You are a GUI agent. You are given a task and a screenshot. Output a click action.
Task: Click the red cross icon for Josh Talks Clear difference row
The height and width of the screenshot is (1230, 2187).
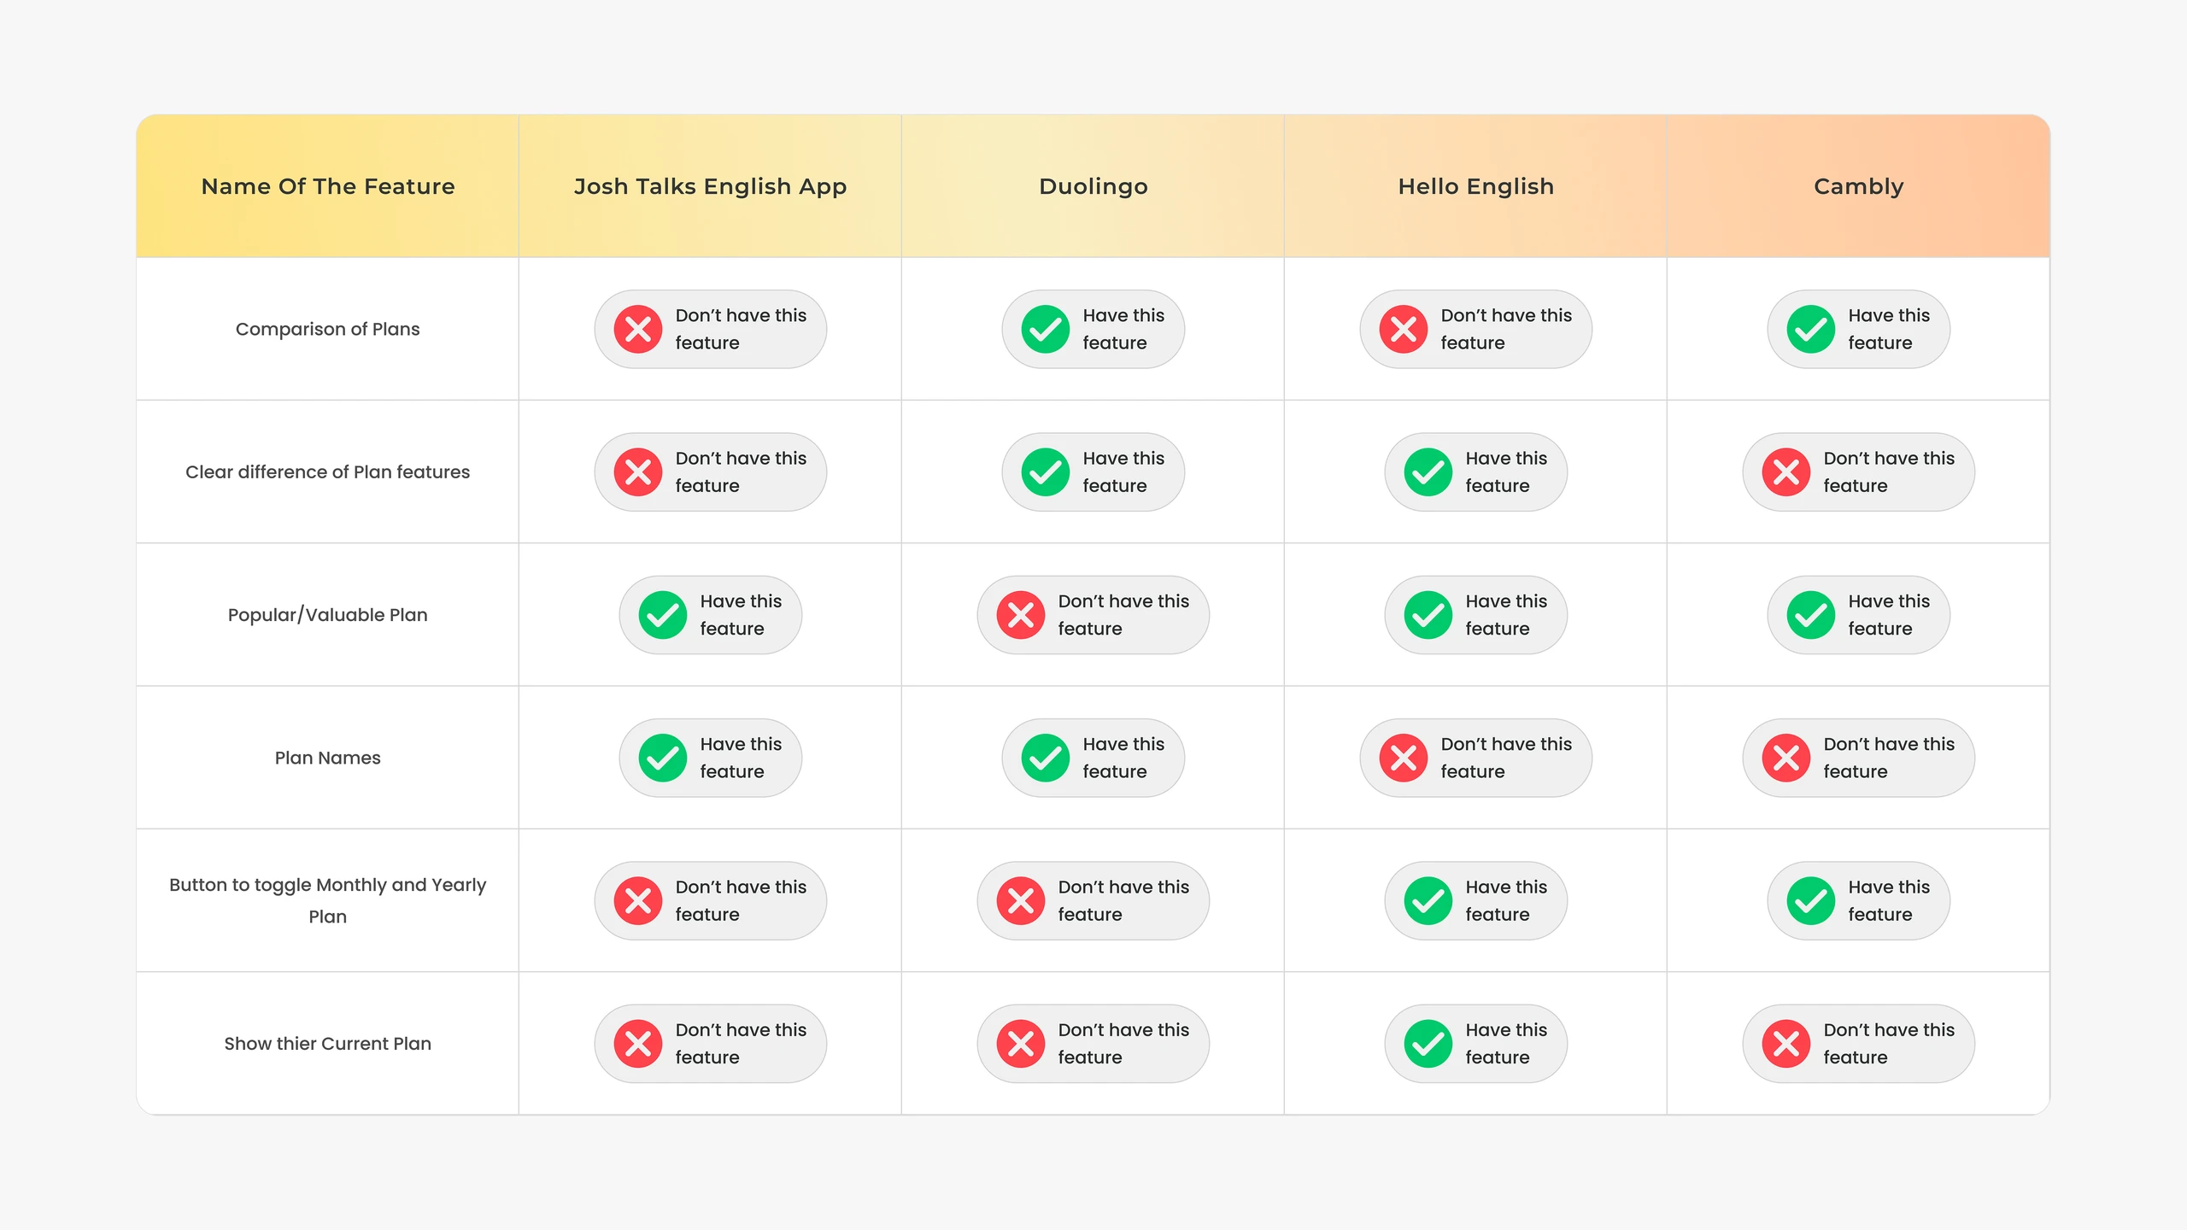(638, 471)
